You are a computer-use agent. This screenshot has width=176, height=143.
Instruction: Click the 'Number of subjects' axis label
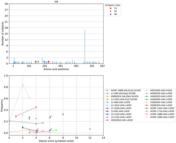[x=3, y=34]
